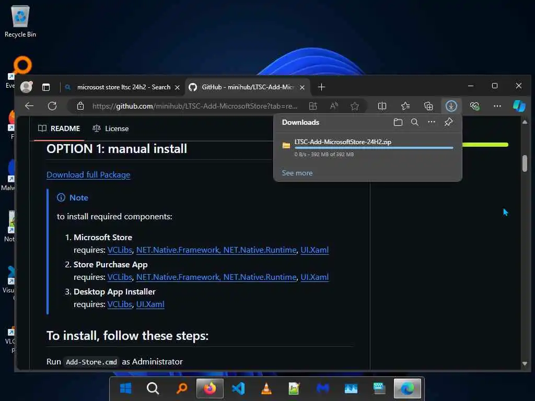Open the tab actions menu icon

coord(46,87)
